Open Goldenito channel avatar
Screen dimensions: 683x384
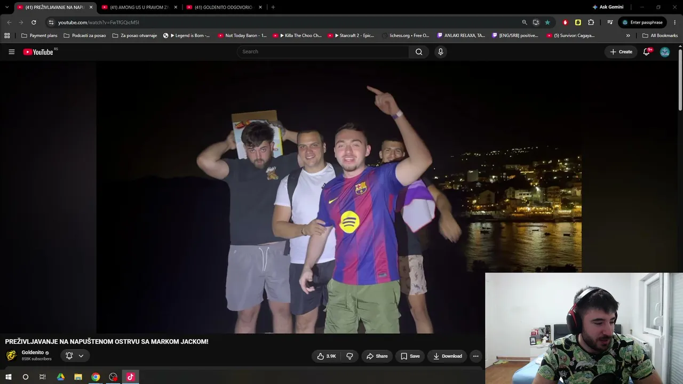point(11,356)
